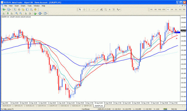Open the Indicators list icon
187x111 pixels.
coord(35,13)
